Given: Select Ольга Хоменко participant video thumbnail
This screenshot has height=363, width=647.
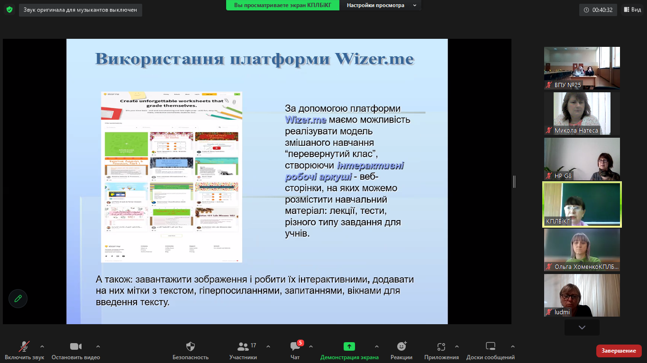Looking at the screenshot, I should (582, 250).
